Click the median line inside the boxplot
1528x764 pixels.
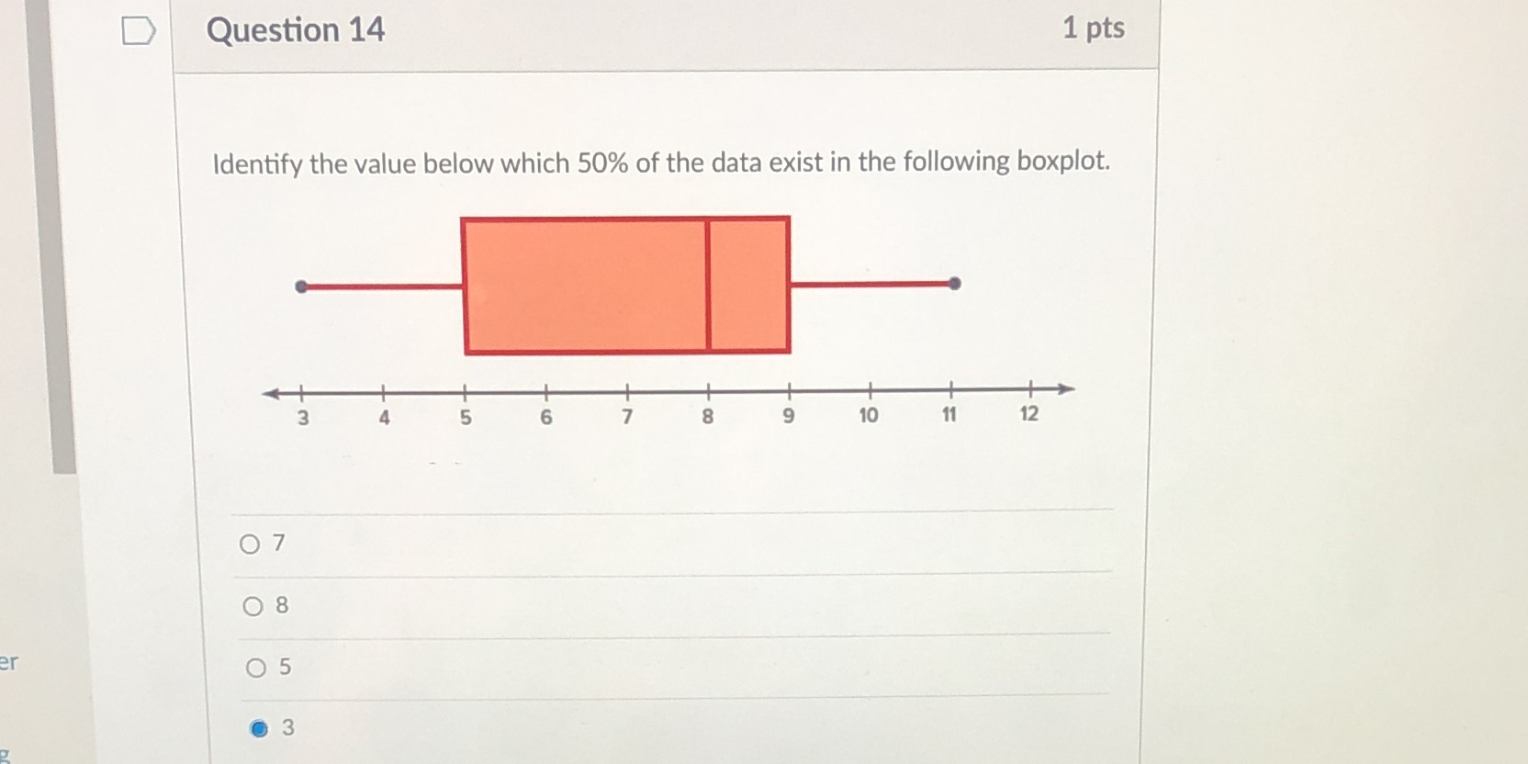coord(710,285)
